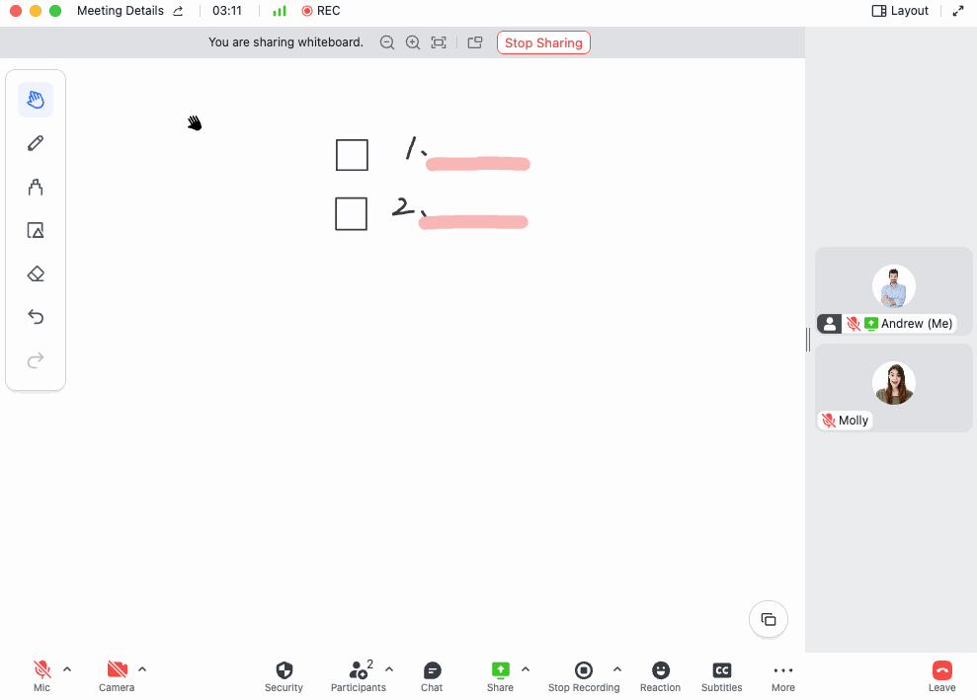The image size is (977, 700).
Task: Turn on the camera
Action: point(116,669)
